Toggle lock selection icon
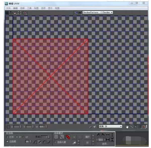151x148 pixels. coord(90,127)
